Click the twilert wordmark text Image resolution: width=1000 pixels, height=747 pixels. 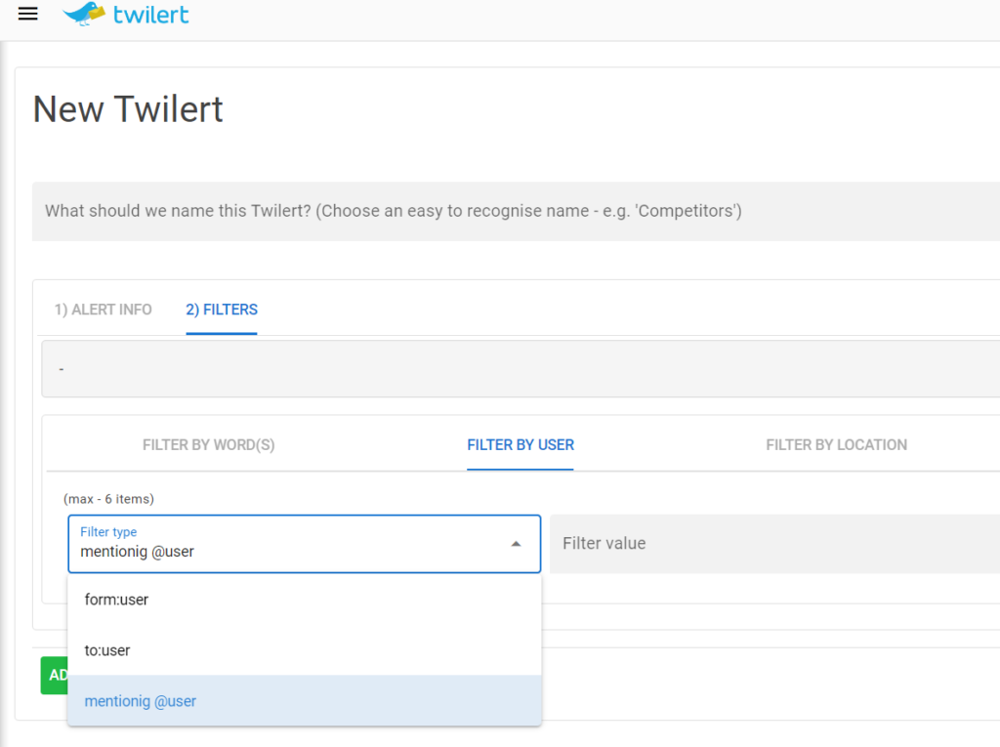coord(150,15)
